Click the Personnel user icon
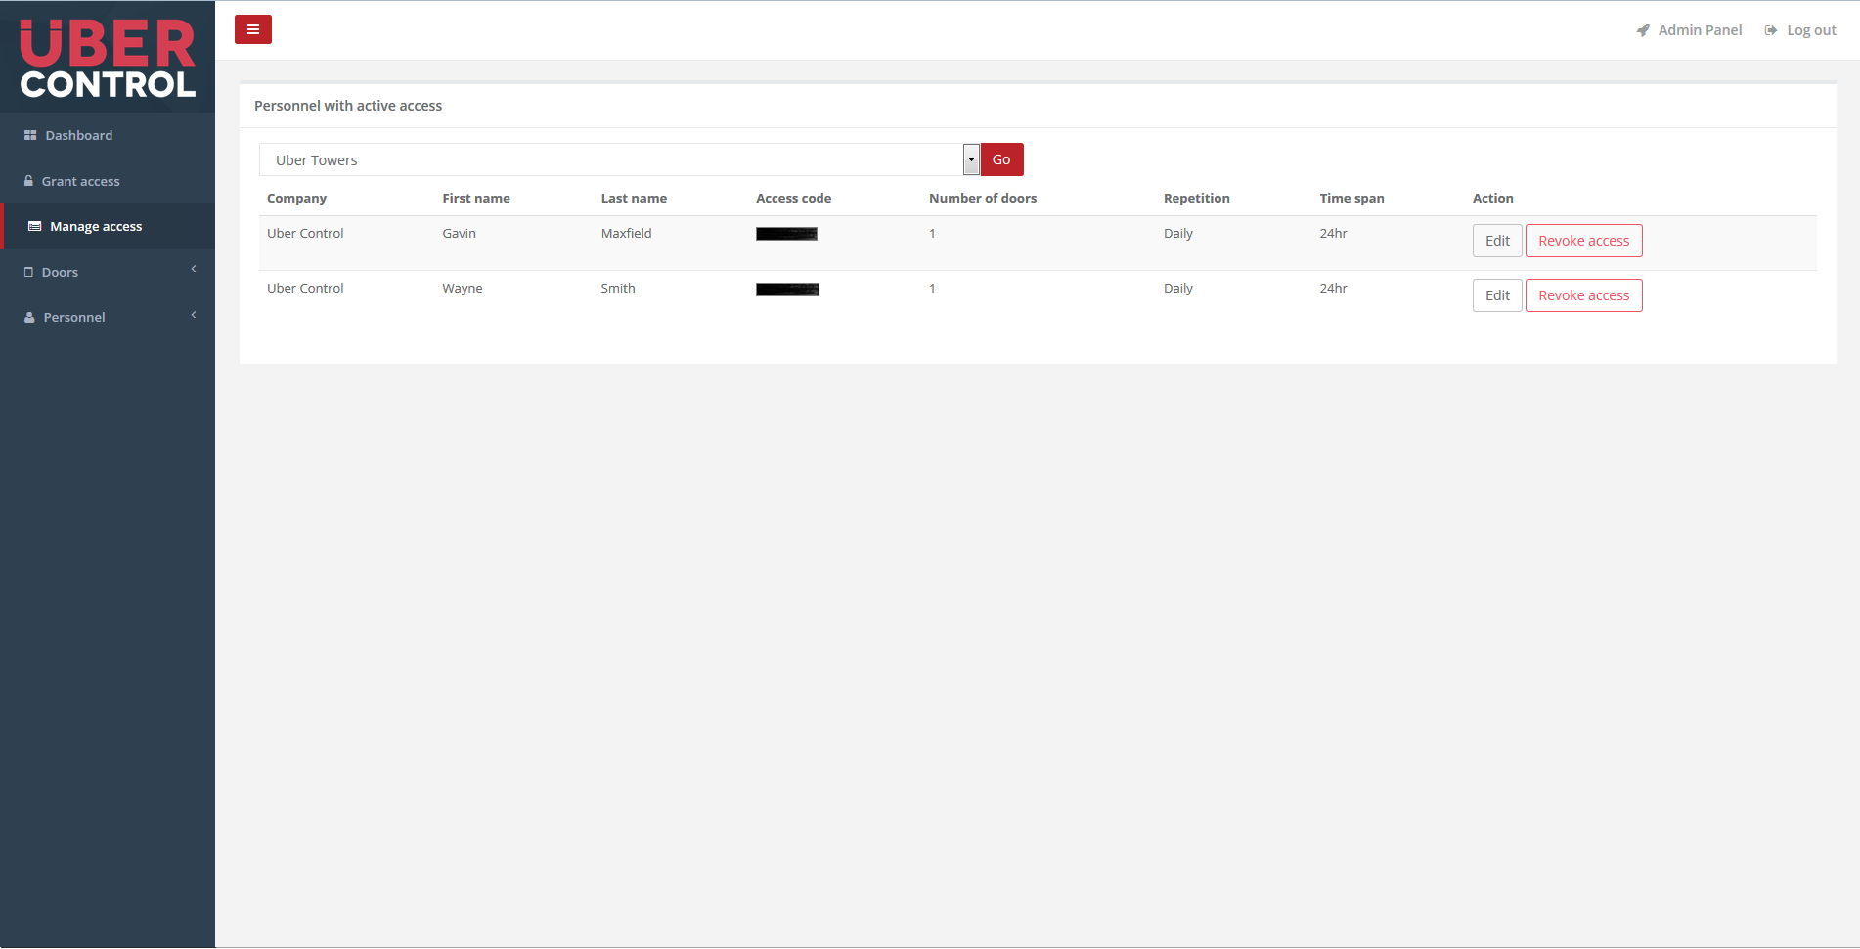 click(x=29, y=317)
